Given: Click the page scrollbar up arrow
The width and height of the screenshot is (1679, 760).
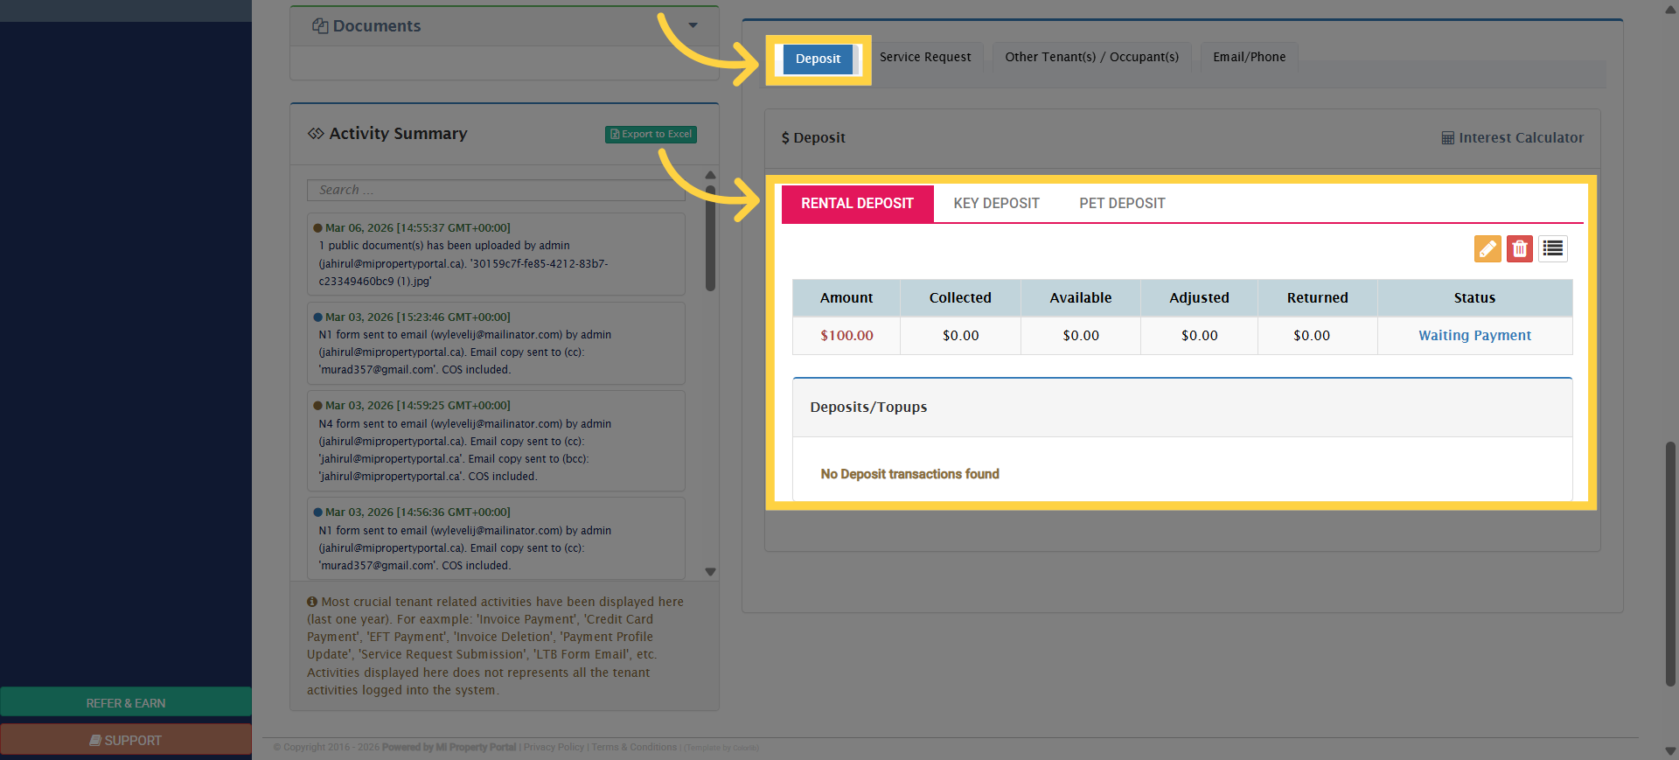Looking at the screenshot, I should click(1670, 10).
